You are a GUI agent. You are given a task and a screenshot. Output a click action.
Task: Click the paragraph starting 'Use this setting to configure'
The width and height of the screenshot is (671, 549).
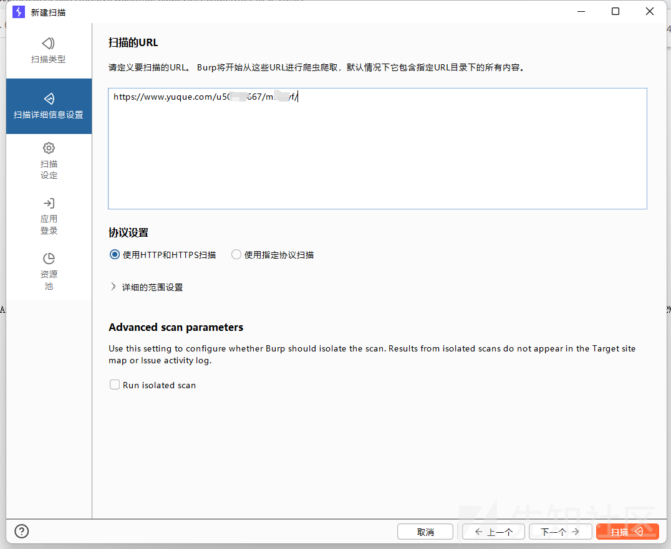(x=372, y=355)
